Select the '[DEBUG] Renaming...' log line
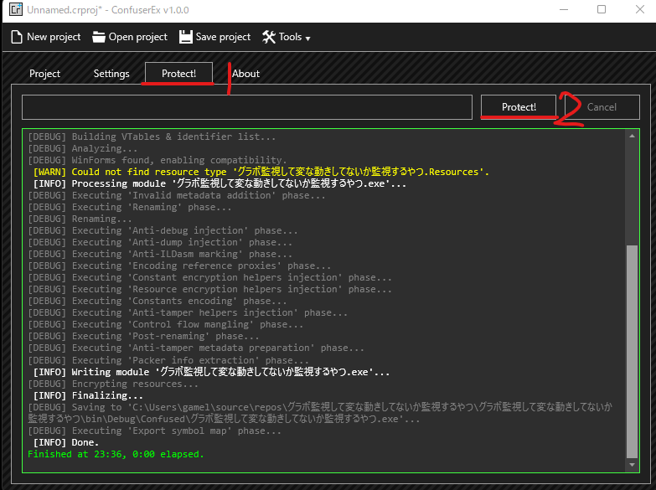 80,219
